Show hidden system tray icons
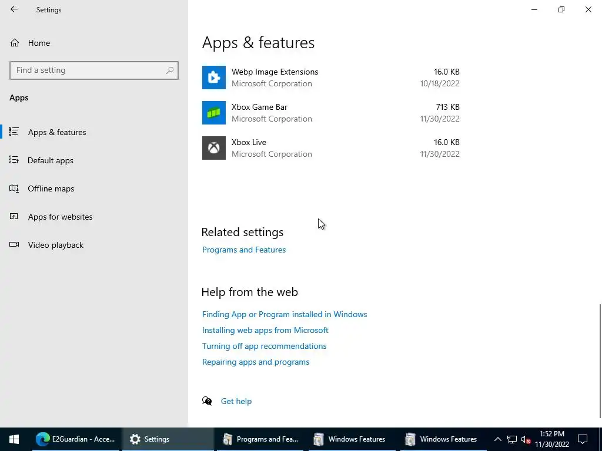Screen dimensions: 602x451 point(497,439)
